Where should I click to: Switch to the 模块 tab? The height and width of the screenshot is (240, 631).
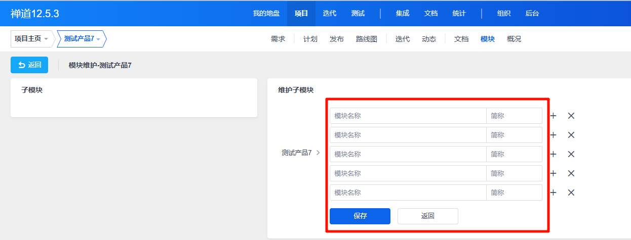click(488, 39)
